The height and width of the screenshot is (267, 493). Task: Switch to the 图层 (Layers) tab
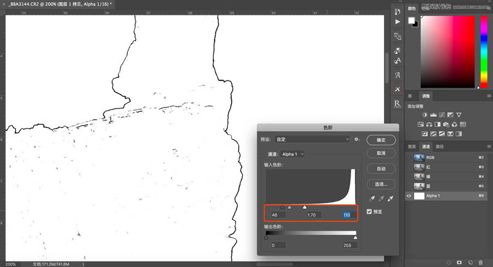[412, 147]
